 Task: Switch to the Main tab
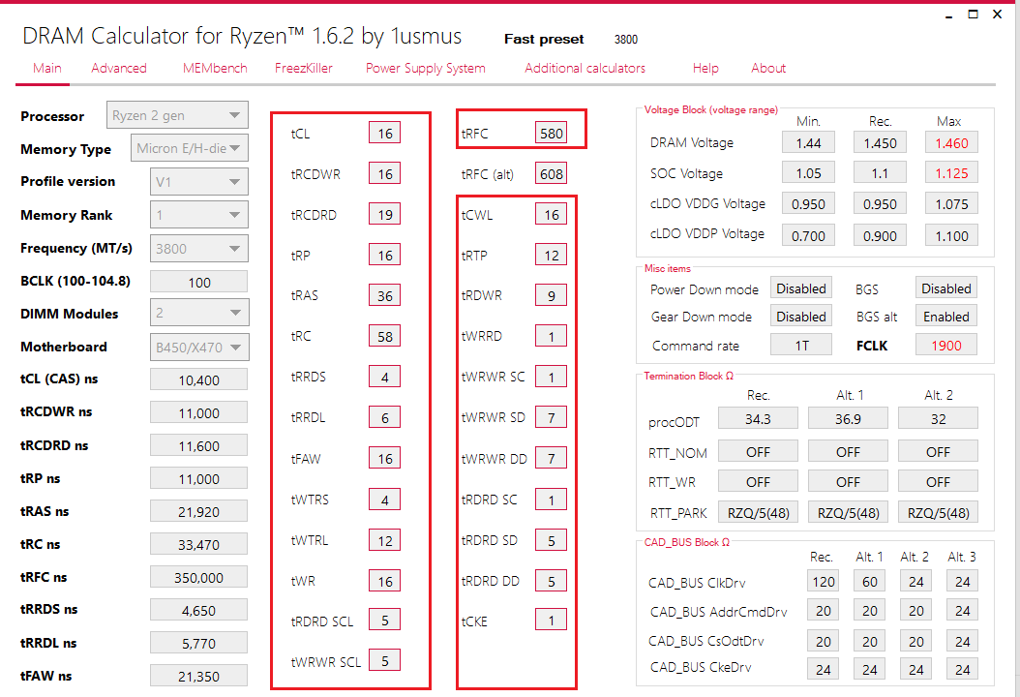coord(46,69)
